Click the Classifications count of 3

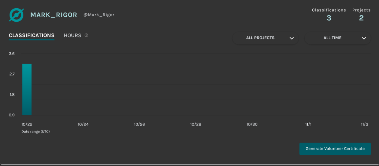tap(329, 18)
